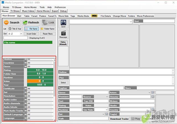Toggle M mode for Audio codec filter
The width and height of the screenshot is (177, 124).
pyautogui.click(x=26, y=100)
